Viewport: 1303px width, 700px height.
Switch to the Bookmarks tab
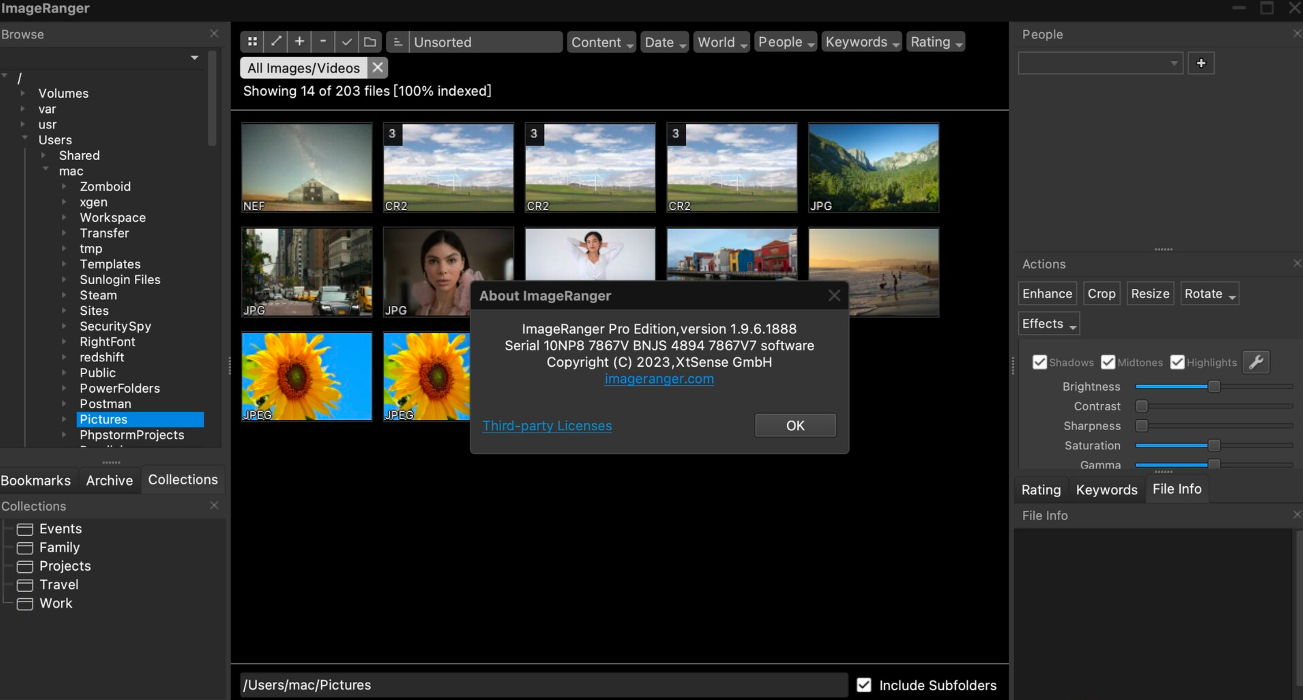[x=35, y=480]
